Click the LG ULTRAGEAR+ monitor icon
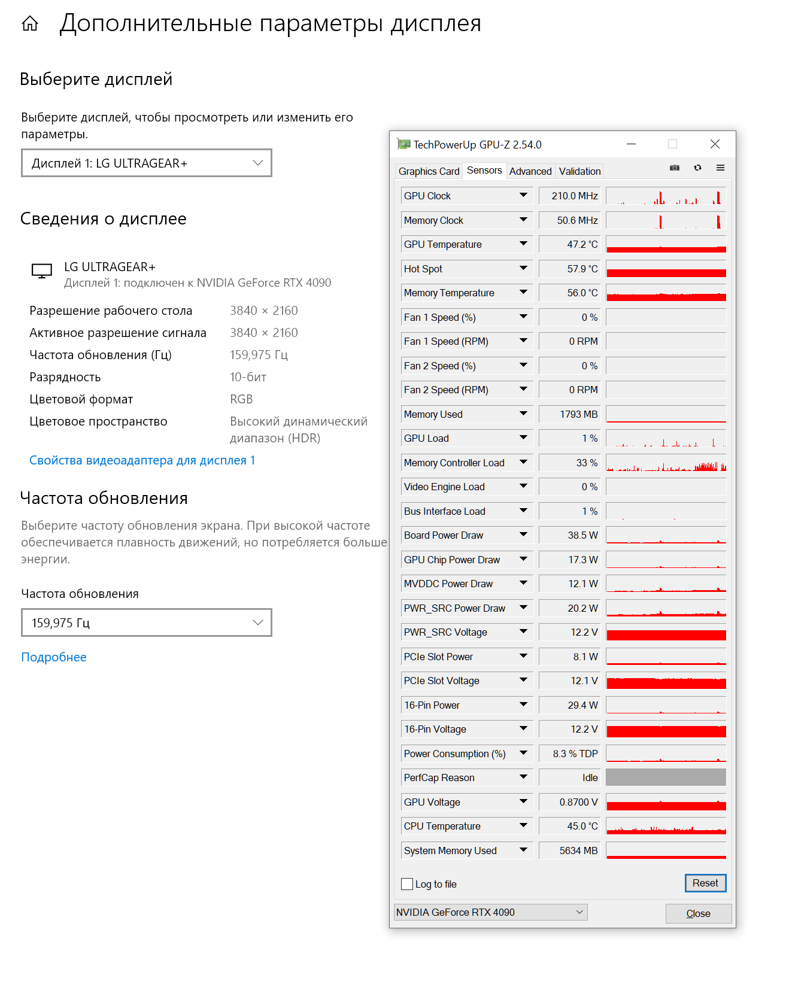The height and width of the screenshot is (981, 786). (x=42, y=271)
